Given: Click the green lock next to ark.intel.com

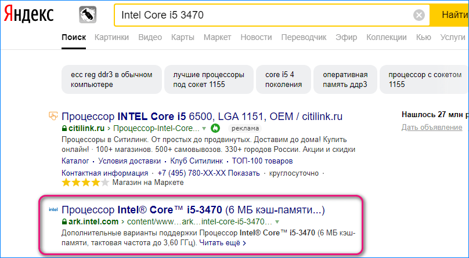Looking at the screenshot, I should [64, 221].
